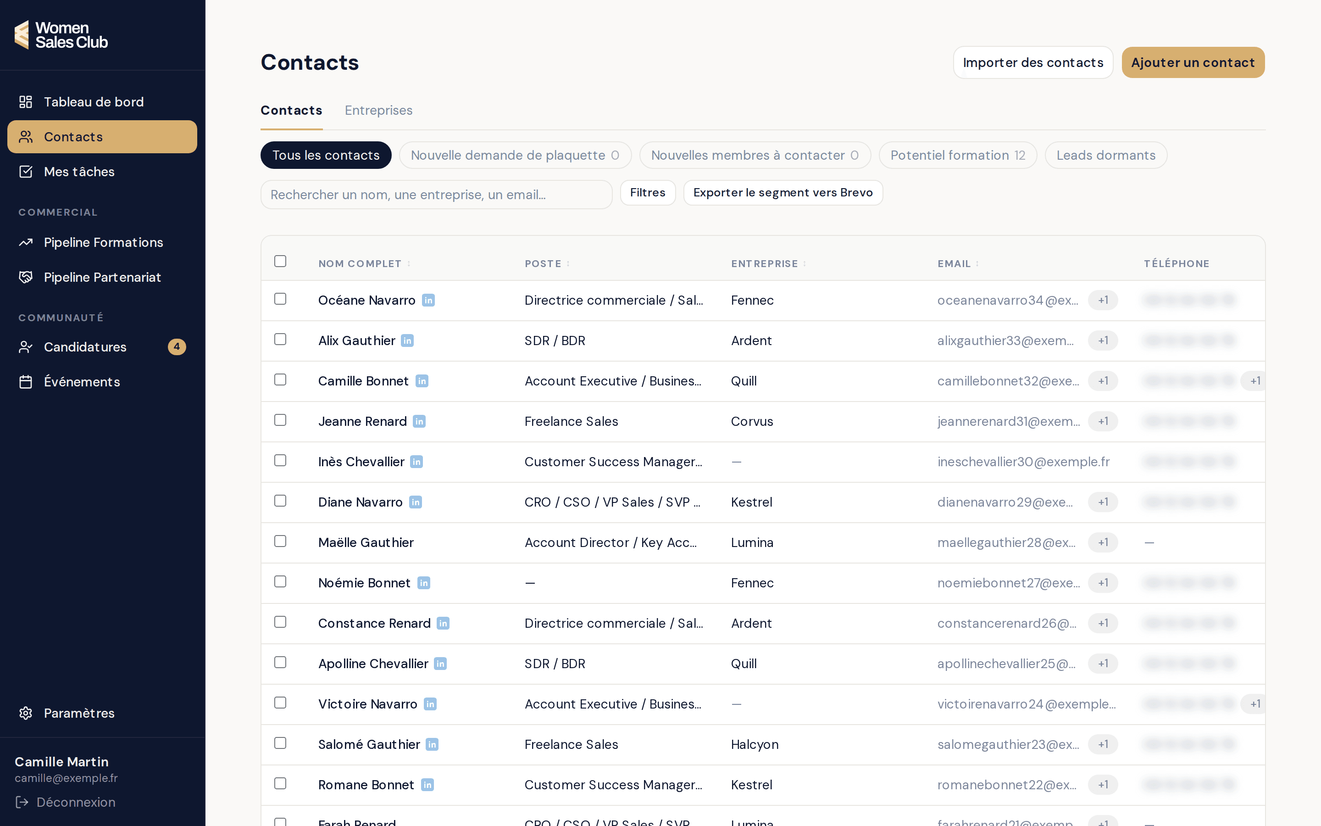Click the Women Sales Club logo
The image size is (1321, 826).
click(61, 35)
